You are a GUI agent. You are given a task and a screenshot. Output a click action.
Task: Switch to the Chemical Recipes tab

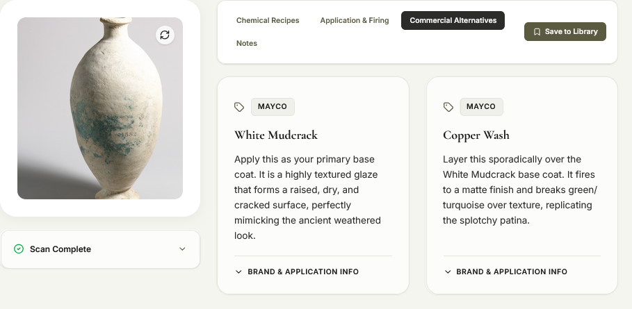coord(268,21)
